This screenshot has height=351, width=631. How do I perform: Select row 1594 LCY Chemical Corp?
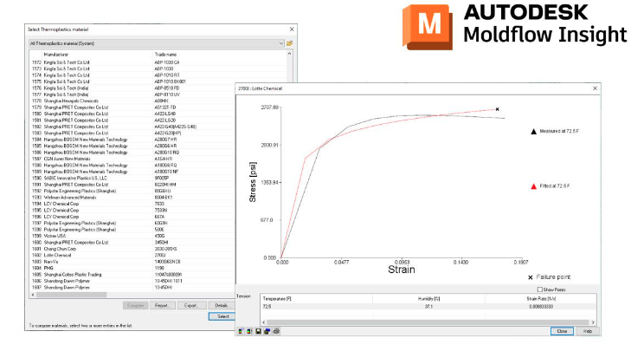[132, 204]
